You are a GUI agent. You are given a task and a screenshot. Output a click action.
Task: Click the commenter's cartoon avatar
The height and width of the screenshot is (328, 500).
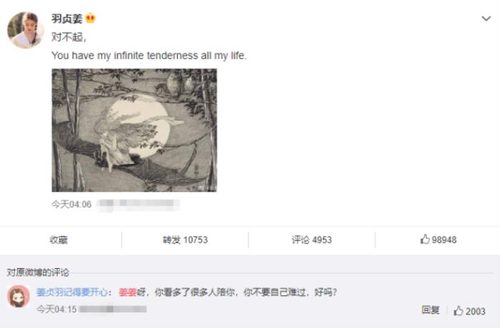[x=19, y=296]
